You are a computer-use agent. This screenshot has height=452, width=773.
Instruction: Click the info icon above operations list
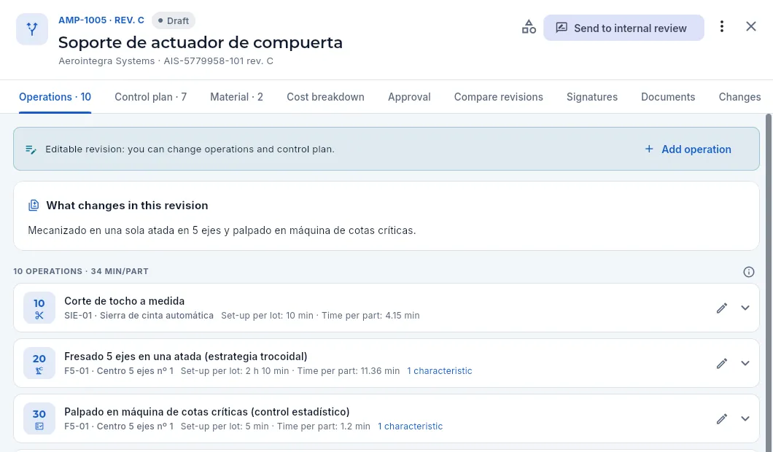click(x=748, y=272)
